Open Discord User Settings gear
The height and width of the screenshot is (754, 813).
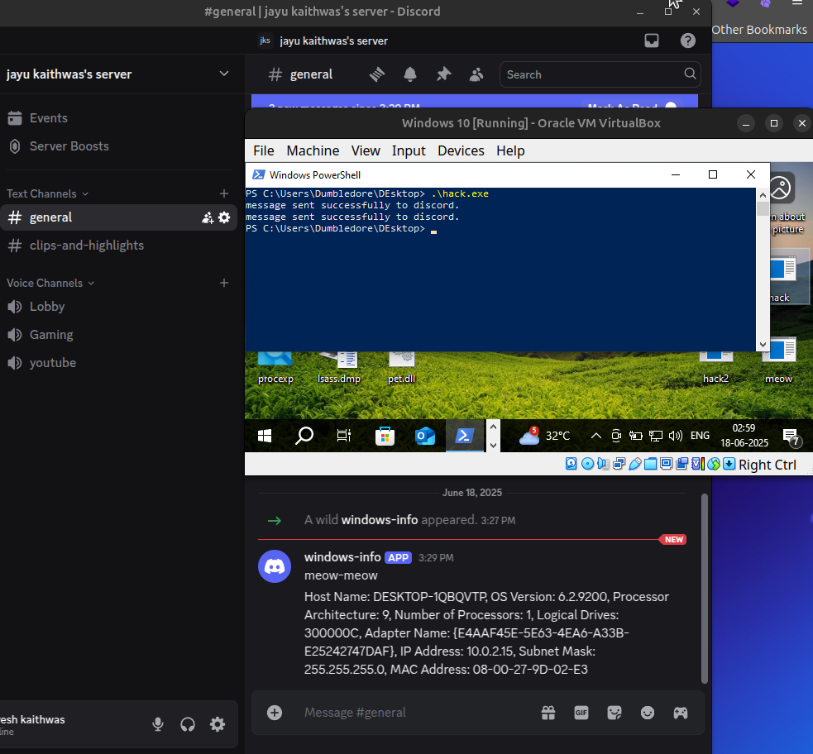(x=218, y=724)
